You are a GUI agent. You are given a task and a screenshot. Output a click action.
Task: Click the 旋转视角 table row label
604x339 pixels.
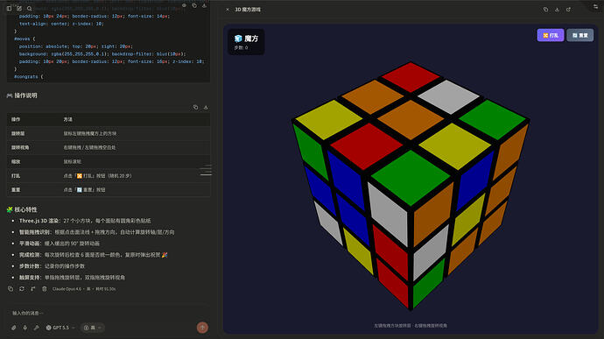click(x=20, y=147)
